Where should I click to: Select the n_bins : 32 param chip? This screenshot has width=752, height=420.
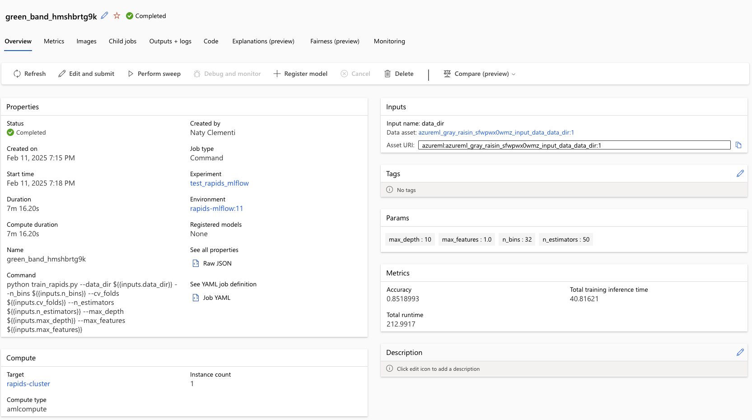pyautogui.click(x=517, y=239)
